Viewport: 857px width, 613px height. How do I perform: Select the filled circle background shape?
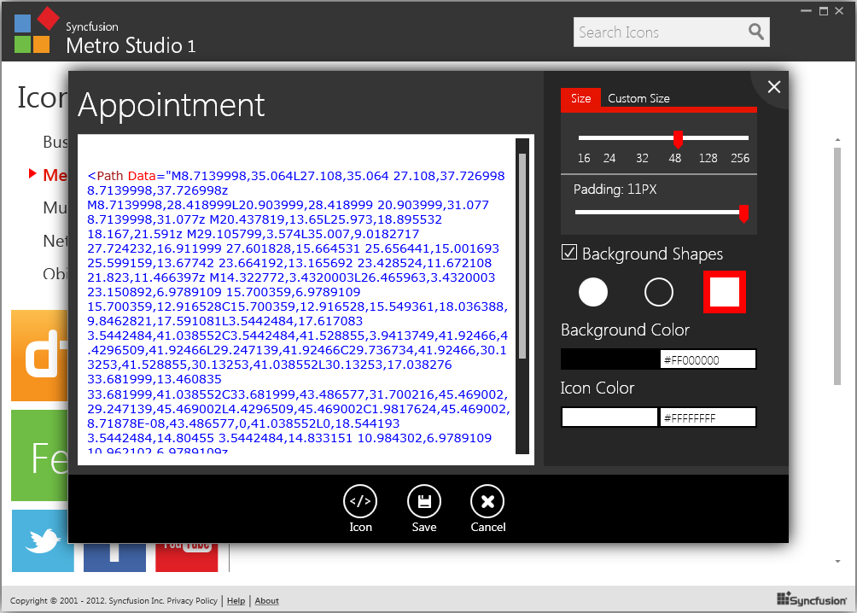pyautogui.click(x=593, y=292)
